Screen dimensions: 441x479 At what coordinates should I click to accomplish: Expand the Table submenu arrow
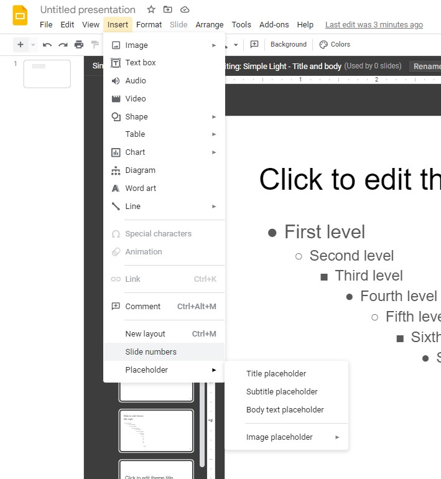click(x=214, y=134)
